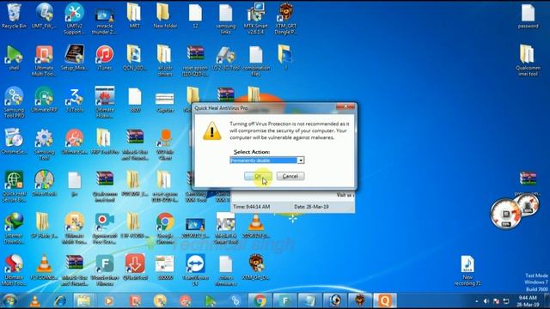Open the Qualcomm imei tool folder

(x=528, y=60)
